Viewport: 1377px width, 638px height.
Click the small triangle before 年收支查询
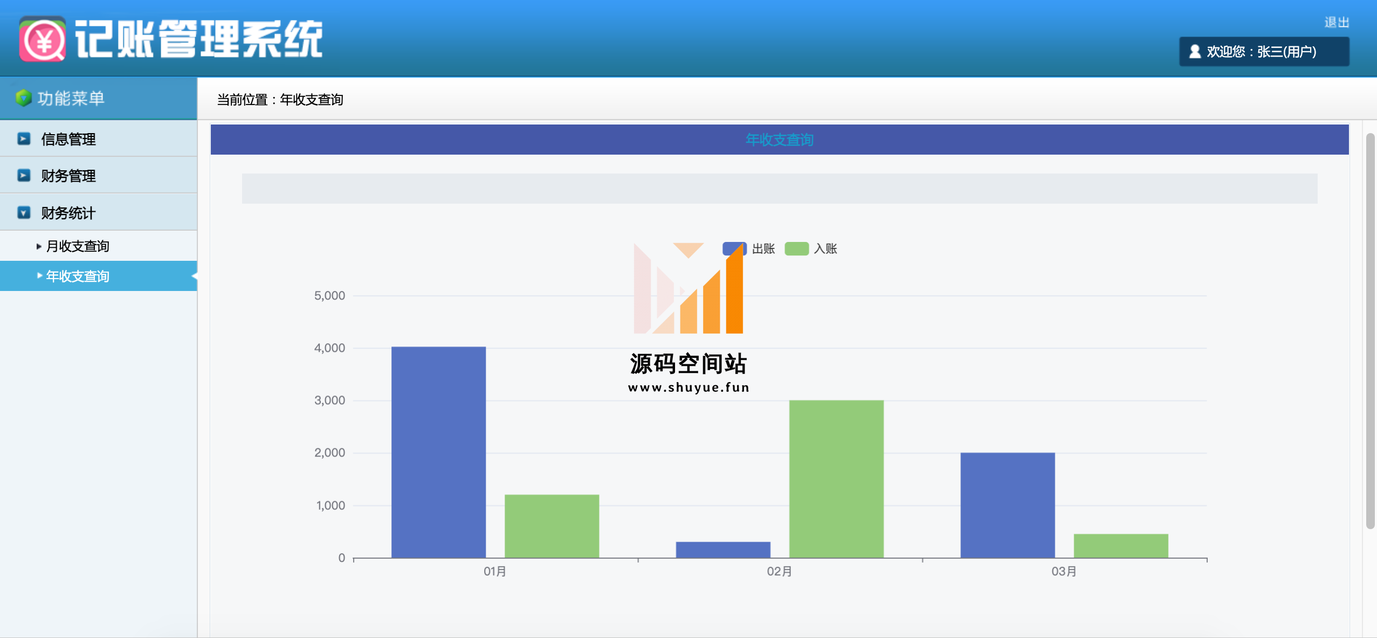[x=39, y=276]
